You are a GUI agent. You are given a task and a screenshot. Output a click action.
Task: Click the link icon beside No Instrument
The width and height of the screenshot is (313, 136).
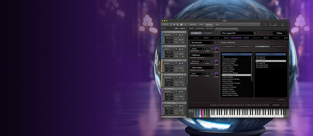coord(216,42)
